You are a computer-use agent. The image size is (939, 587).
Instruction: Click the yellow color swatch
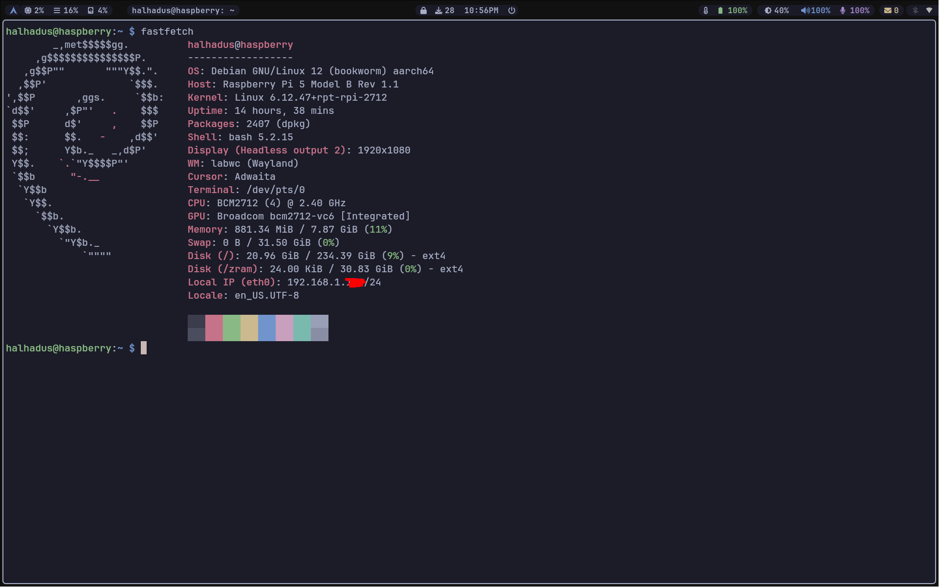click(249, 327)
